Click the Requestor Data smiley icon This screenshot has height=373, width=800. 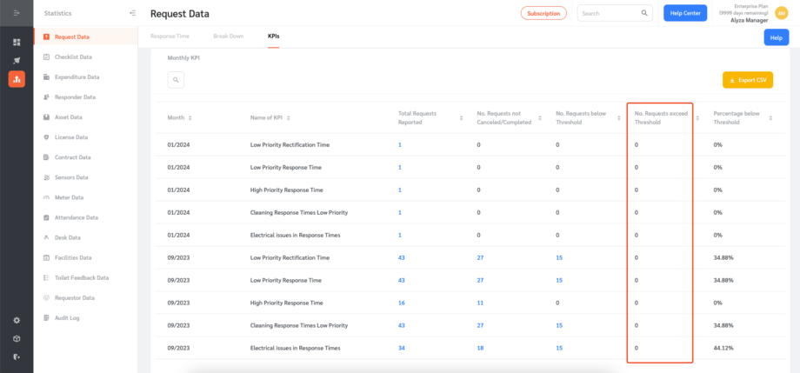[46, 297]
